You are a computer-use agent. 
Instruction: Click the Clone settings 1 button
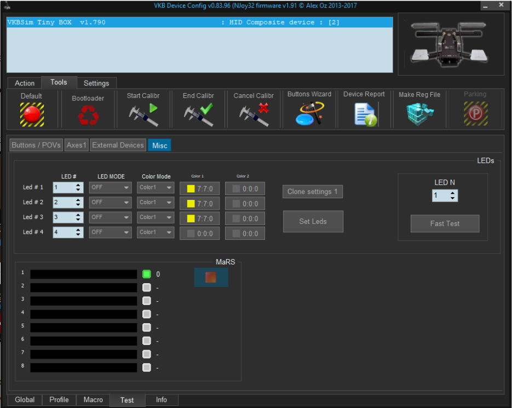point(313,192)
